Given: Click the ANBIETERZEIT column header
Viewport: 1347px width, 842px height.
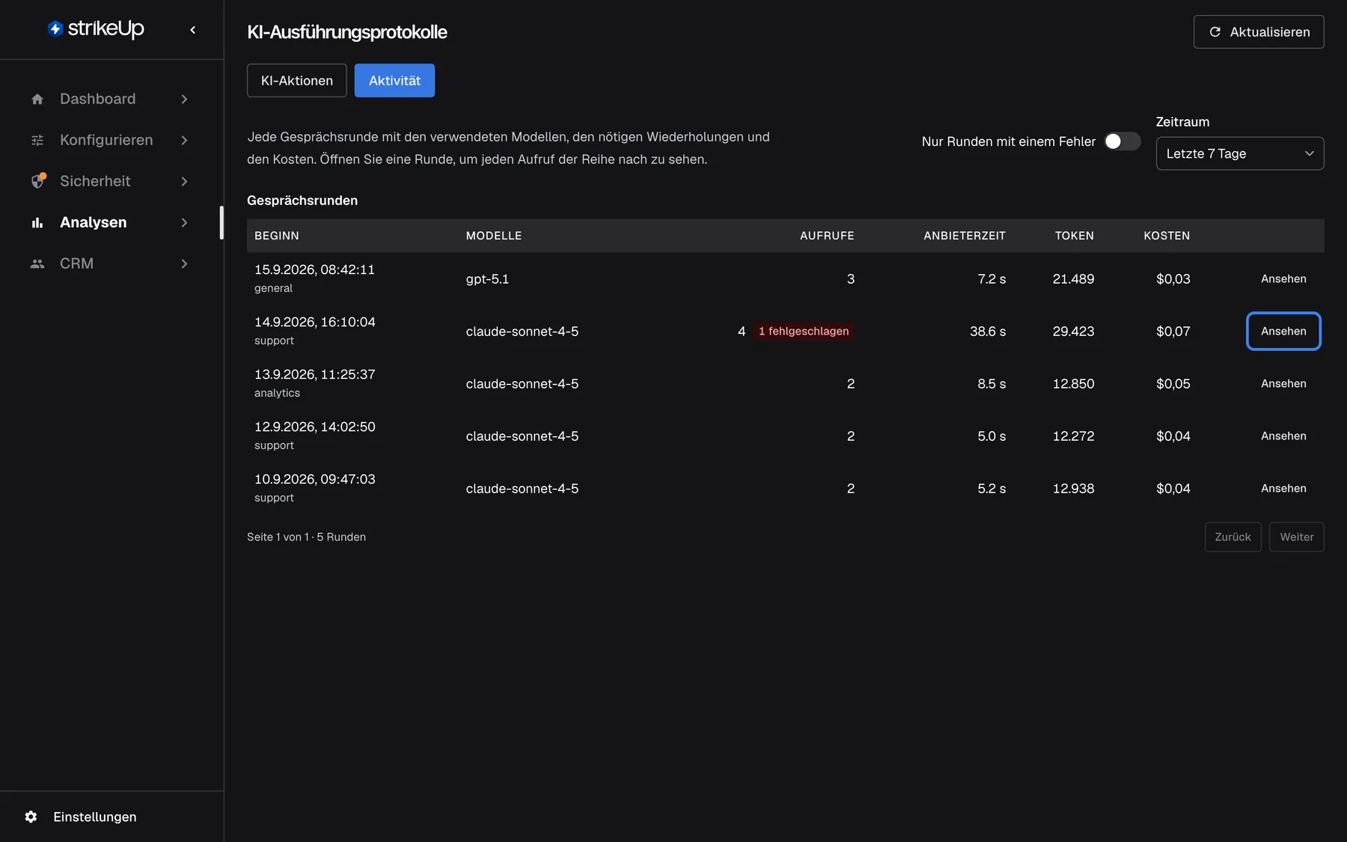Looking at the screenshot, I should click(x=965, y=236).
